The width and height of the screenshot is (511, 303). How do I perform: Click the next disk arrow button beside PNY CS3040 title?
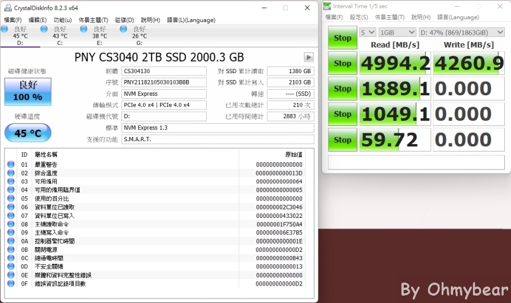coord(309,57)
